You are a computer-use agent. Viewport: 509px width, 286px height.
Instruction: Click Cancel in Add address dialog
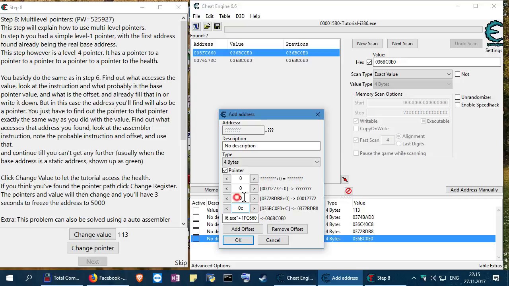point(273,240)
